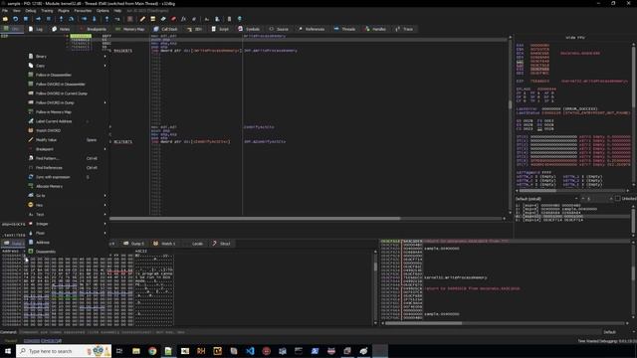Click the Pause toolbar icon

click(49, 19)
